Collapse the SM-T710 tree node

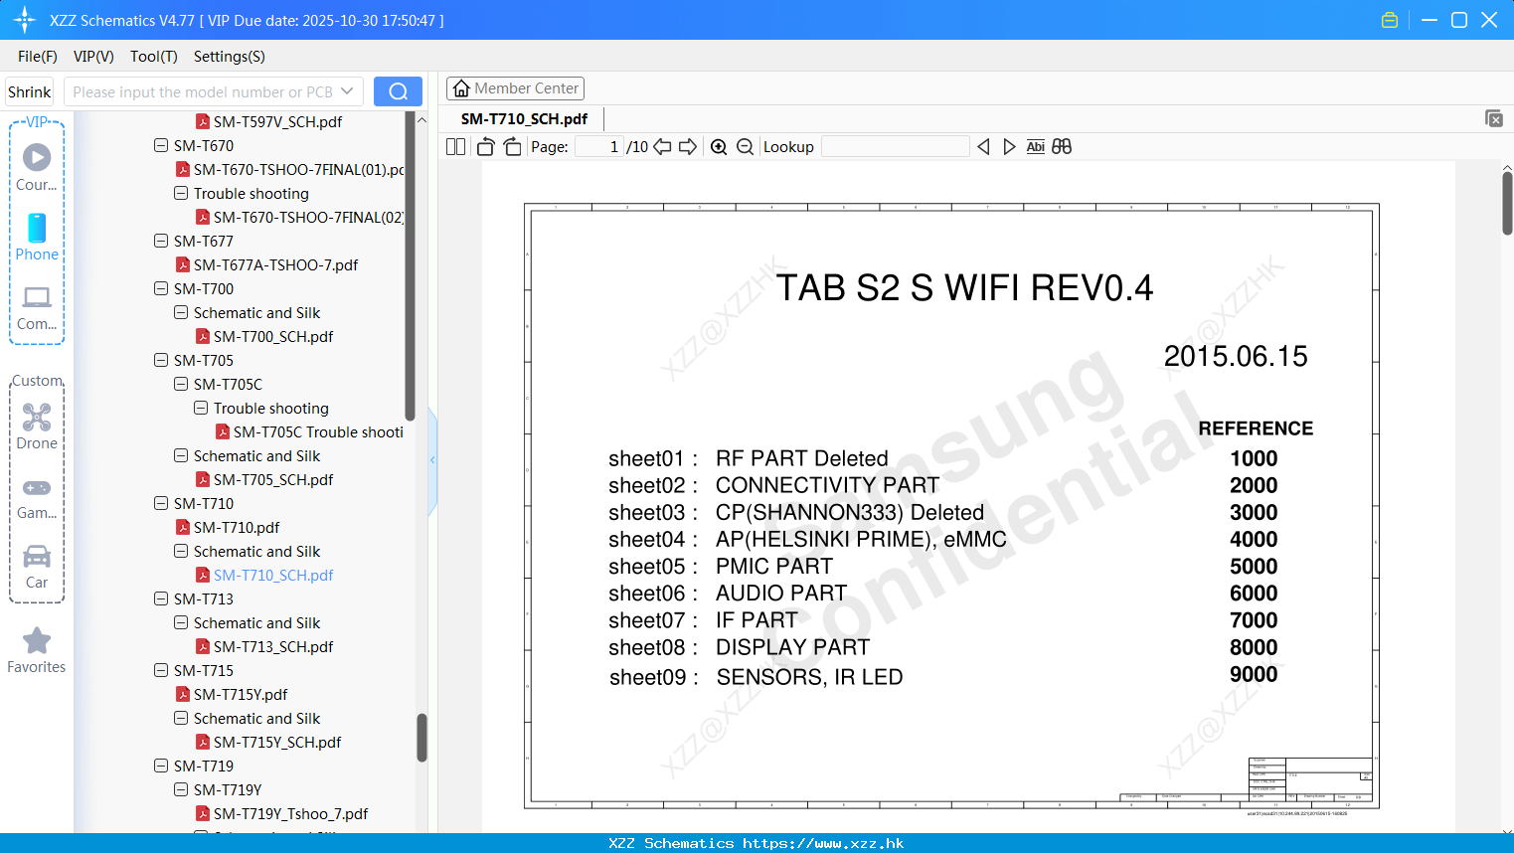161,503
